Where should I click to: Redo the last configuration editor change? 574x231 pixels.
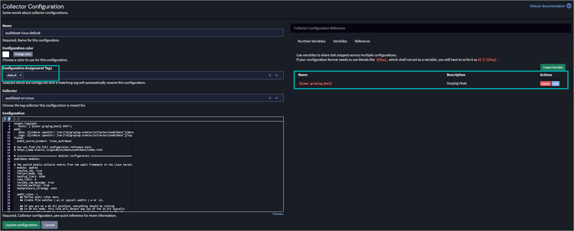(x=18, y=119)
